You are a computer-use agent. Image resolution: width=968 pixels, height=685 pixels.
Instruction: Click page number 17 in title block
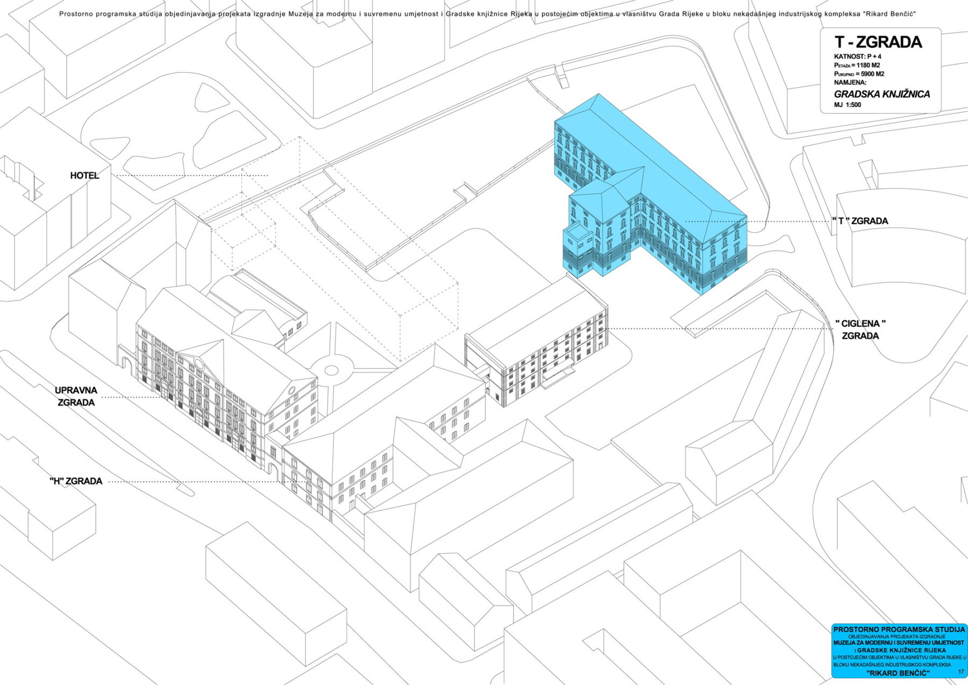point(960,672)
